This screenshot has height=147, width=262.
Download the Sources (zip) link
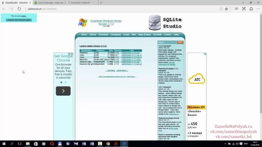tap(130, 62)
